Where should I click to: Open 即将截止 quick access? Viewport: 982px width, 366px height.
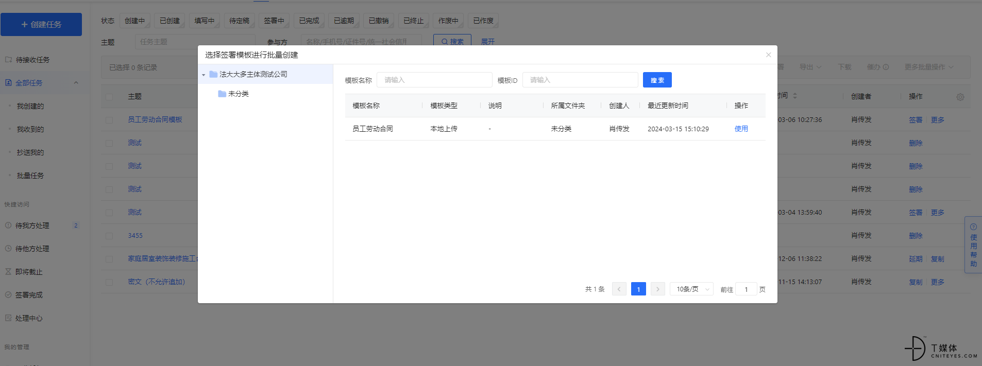click(29, 272)
